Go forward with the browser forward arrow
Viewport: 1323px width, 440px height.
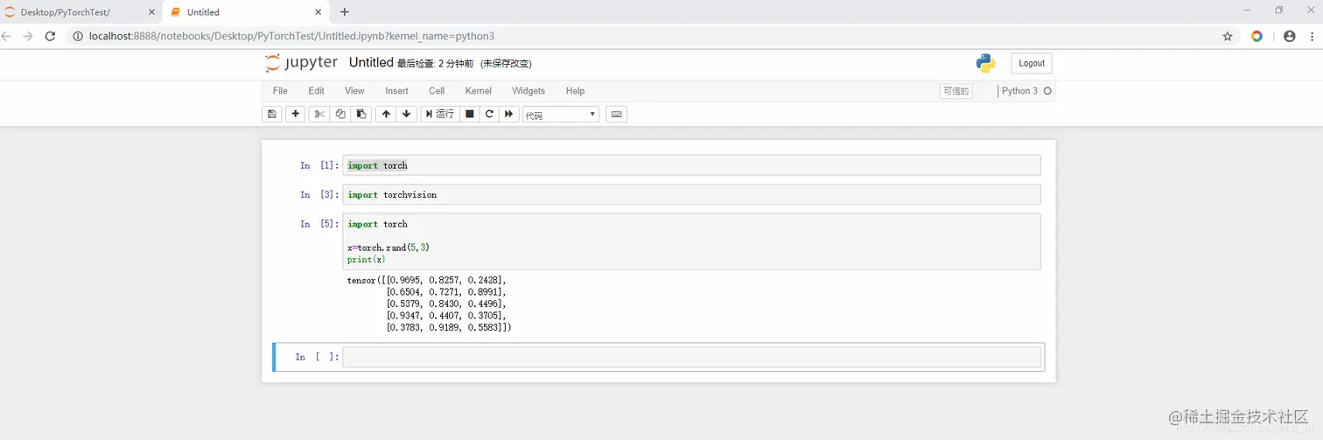[x=28, y=37]
